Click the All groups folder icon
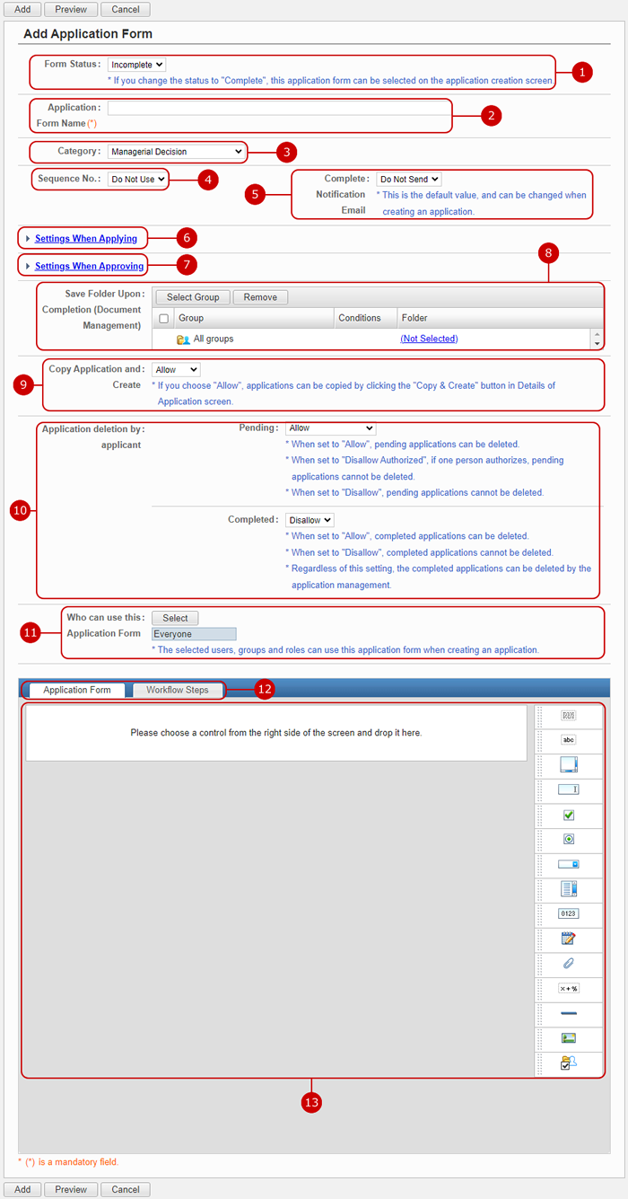 [183, 339]
